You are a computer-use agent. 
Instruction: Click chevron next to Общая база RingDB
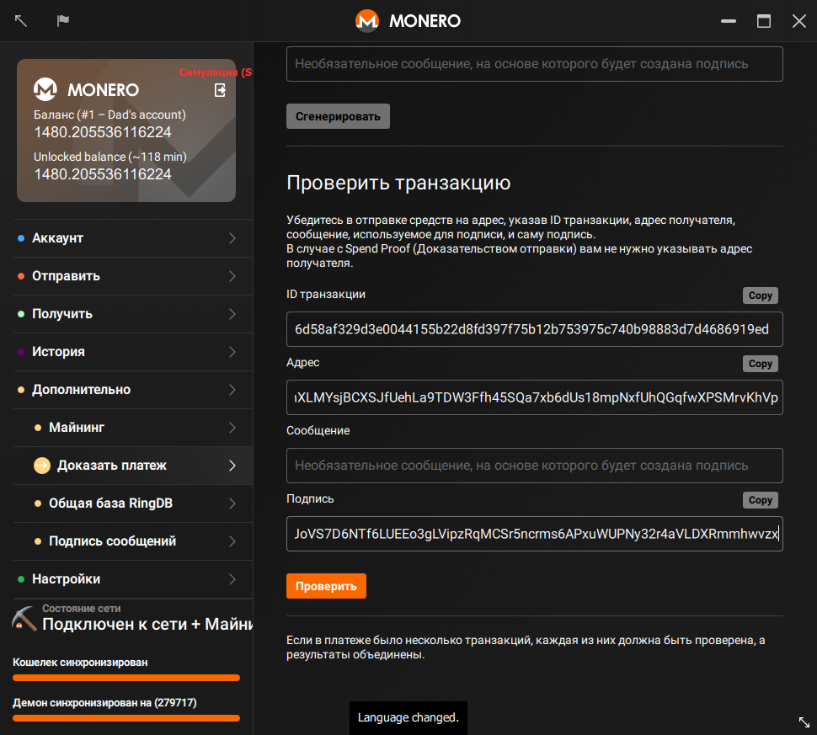pyautogui.click(x=232, y=503)
